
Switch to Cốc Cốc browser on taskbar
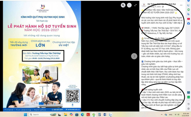pyautogui.click(x=94, y=115)
